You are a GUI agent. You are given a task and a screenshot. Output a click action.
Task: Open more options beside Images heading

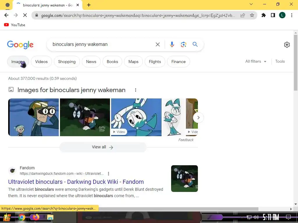click(x=136, y=90)
